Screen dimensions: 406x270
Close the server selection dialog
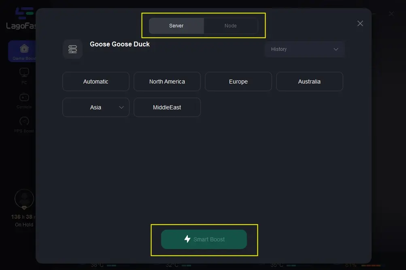(x=360, y=23)
